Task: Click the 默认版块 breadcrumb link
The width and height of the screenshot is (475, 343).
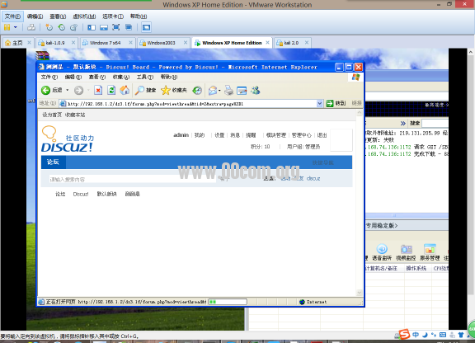Action: [106, 194]
